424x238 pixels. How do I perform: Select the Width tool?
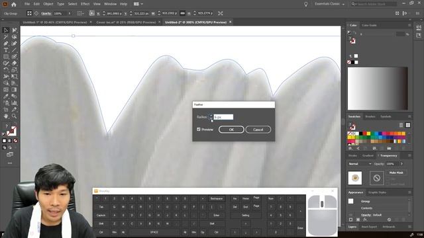pyautogui.click(x=6, y=77)
